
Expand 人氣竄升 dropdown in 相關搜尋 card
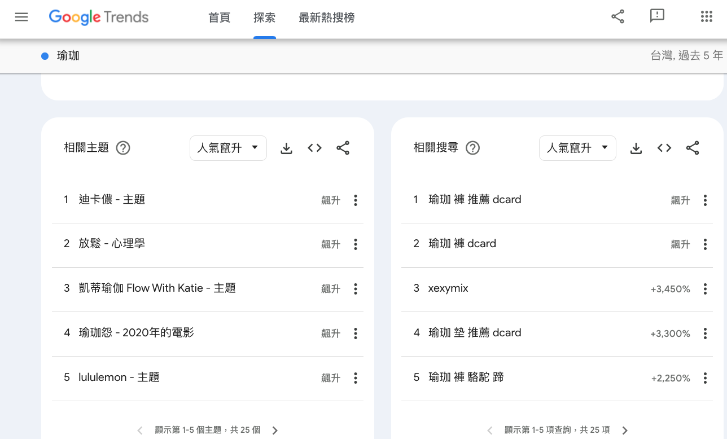[x=577, y=148]
